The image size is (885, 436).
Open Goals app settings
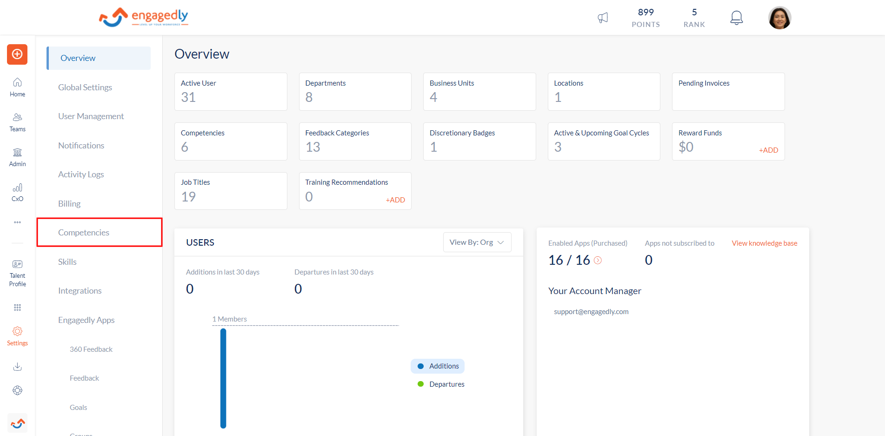[x=79, y=408]
